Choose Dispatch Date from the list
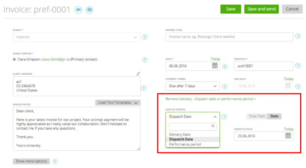Screen dimensions: 306x168 (193, 139)
